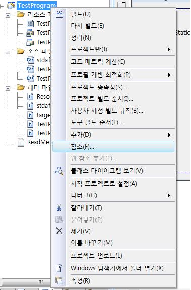Click the ReadMe text file icon
191x290 pixels.
tap(21, 142)
